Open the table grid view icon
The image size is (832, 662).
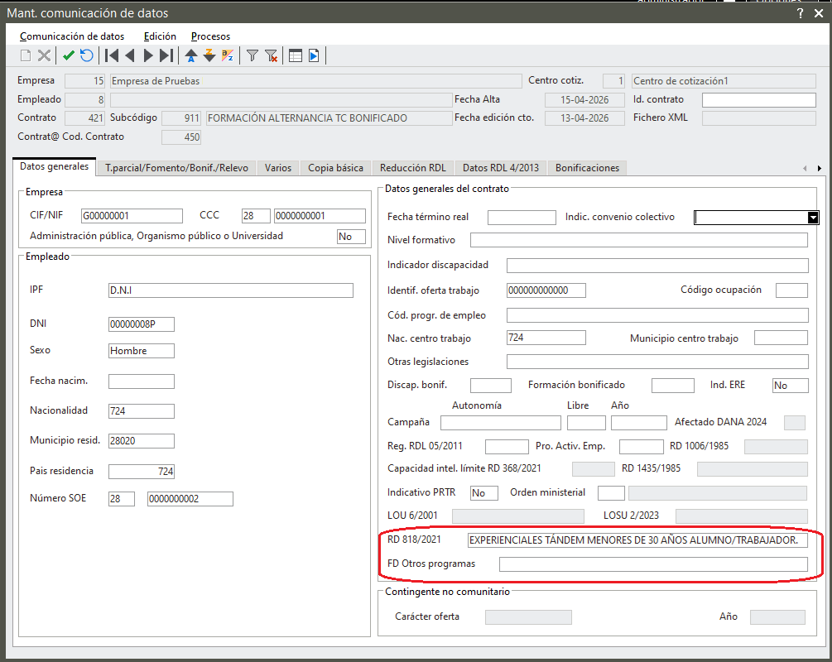point(295,55)
